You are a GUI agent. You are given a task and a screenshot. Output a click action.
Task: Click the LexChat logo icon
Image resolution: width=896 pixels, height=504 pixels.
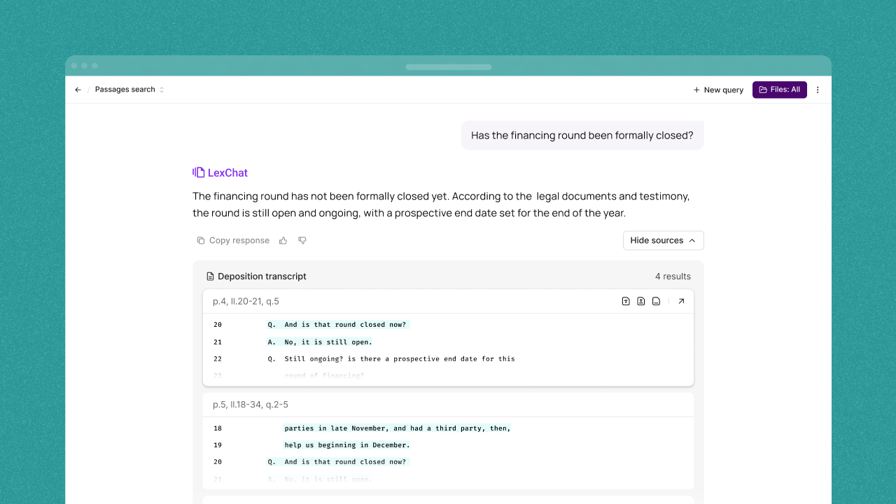coord(199,172)
